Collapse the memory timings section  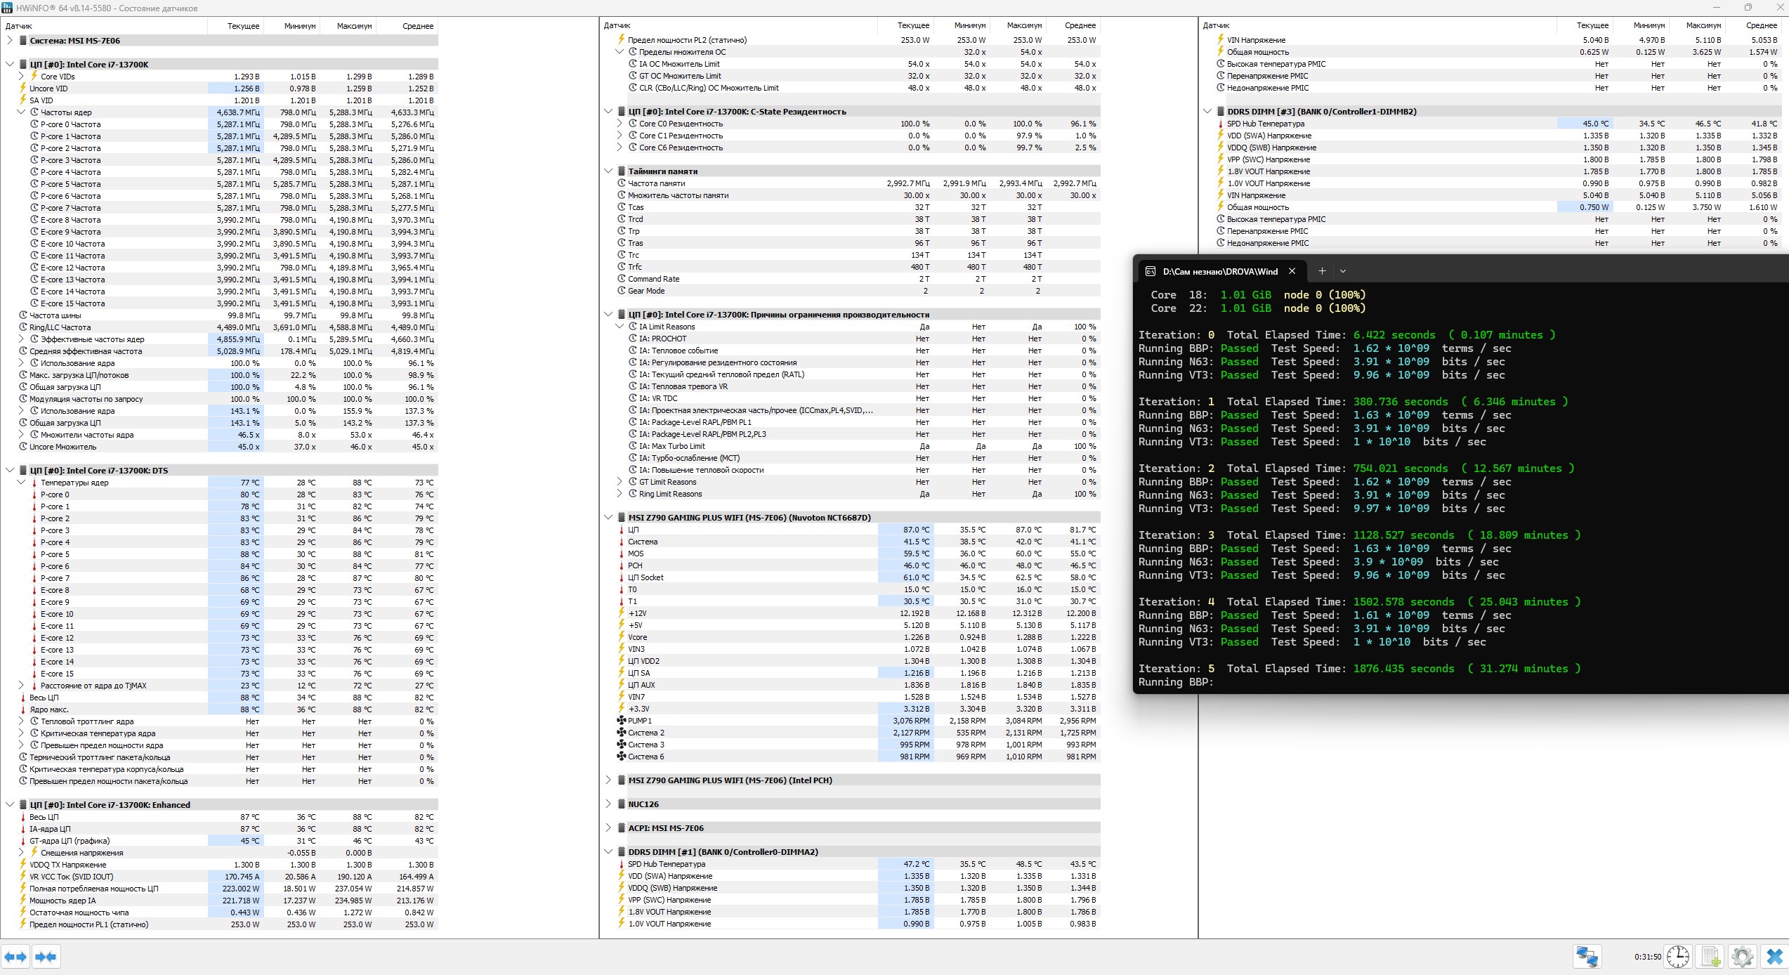click(x=608, y=171)
